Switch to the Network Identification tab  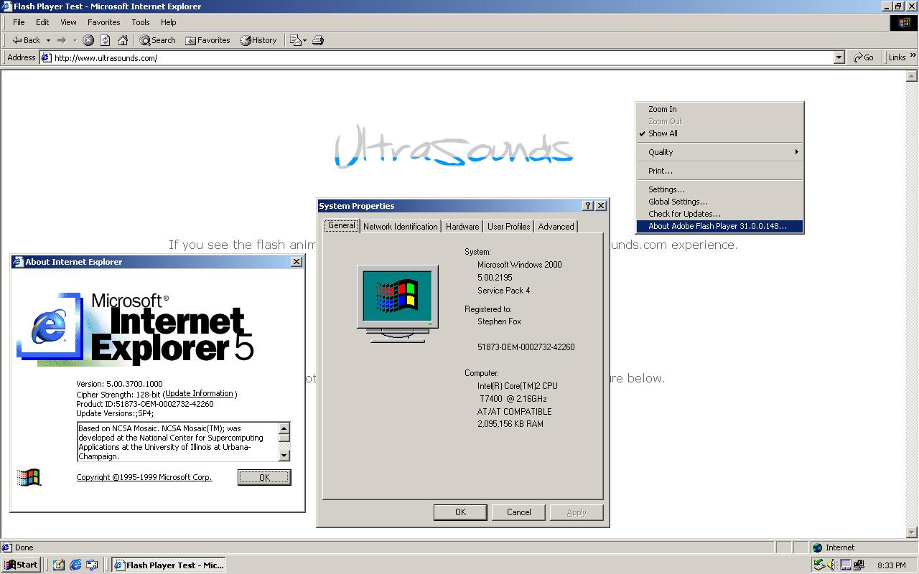coord(400,226)
